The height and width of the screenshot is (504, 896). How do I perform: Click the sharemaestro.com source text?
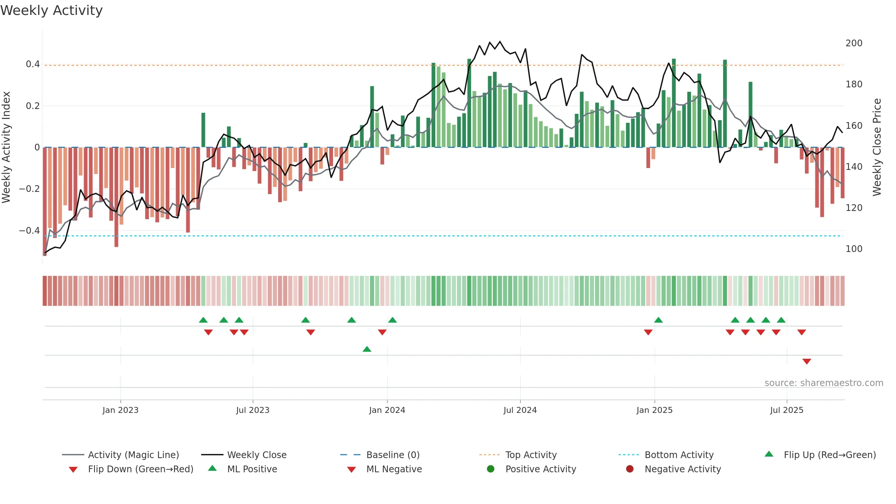point(824,383)
